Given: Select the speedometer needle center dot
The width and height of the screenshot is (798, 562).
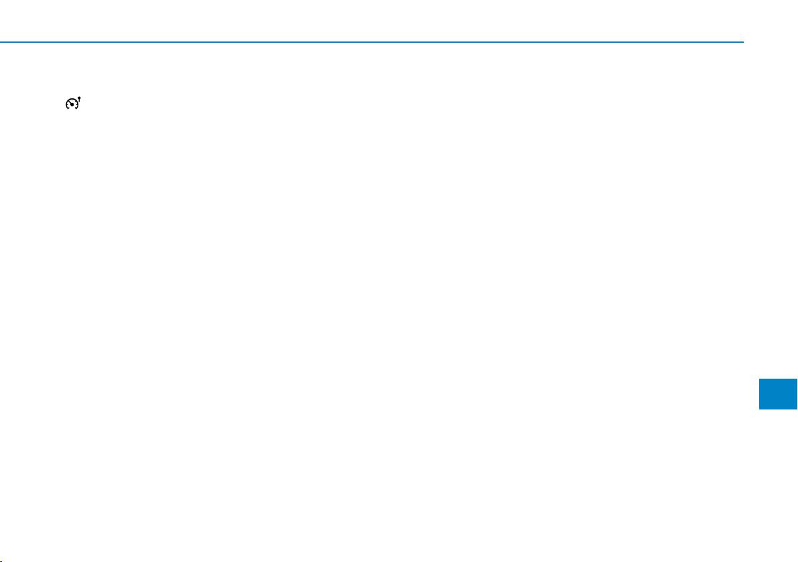Looking at the screenshot, I should 72,105.
